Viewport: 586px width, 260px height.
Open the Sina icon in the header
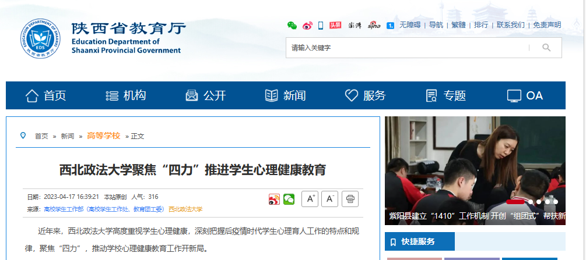tap(374, 26)
